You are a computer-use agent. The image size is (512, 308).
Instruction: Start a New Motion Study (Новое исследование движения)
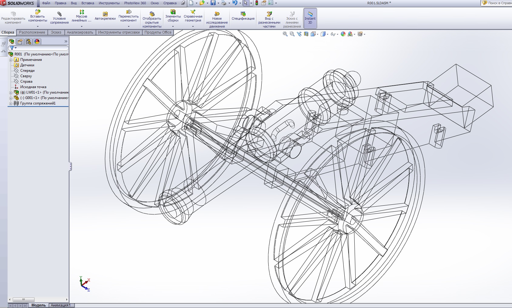[x=217, y=14]
